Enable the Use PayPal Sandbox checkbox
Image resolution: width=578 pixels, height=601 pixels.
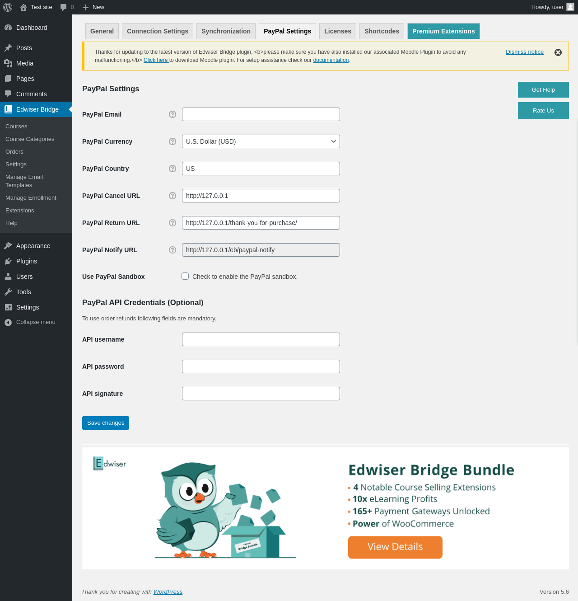(185, 276)
